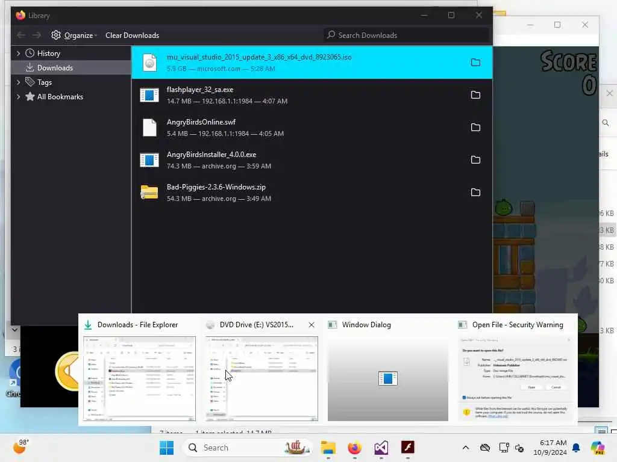The width and height of the screenshot is (617, 462).
Task: Show flashplayer_32_sa.exe in its folder
Action: 475,95
